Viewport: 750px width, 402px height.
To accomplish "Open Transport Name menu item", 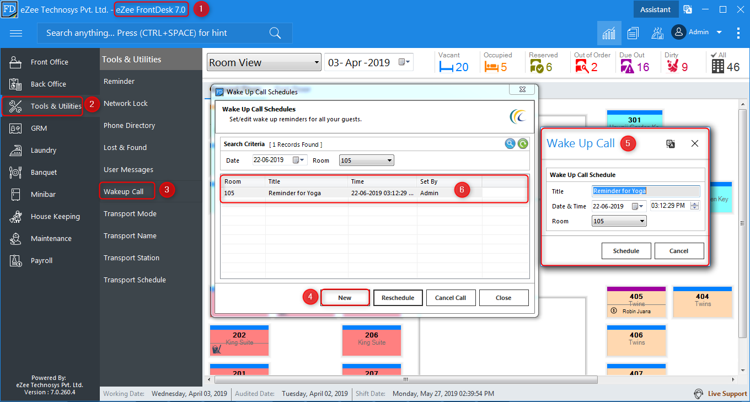I will pos(130,235).
